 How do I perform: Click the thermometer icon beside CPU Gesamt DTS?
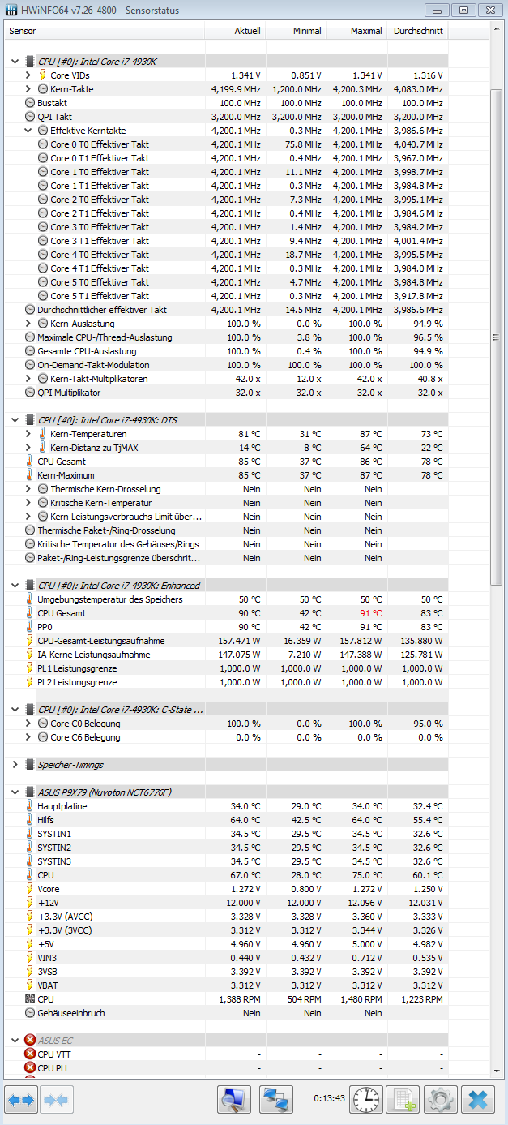[x=30, y=462]
